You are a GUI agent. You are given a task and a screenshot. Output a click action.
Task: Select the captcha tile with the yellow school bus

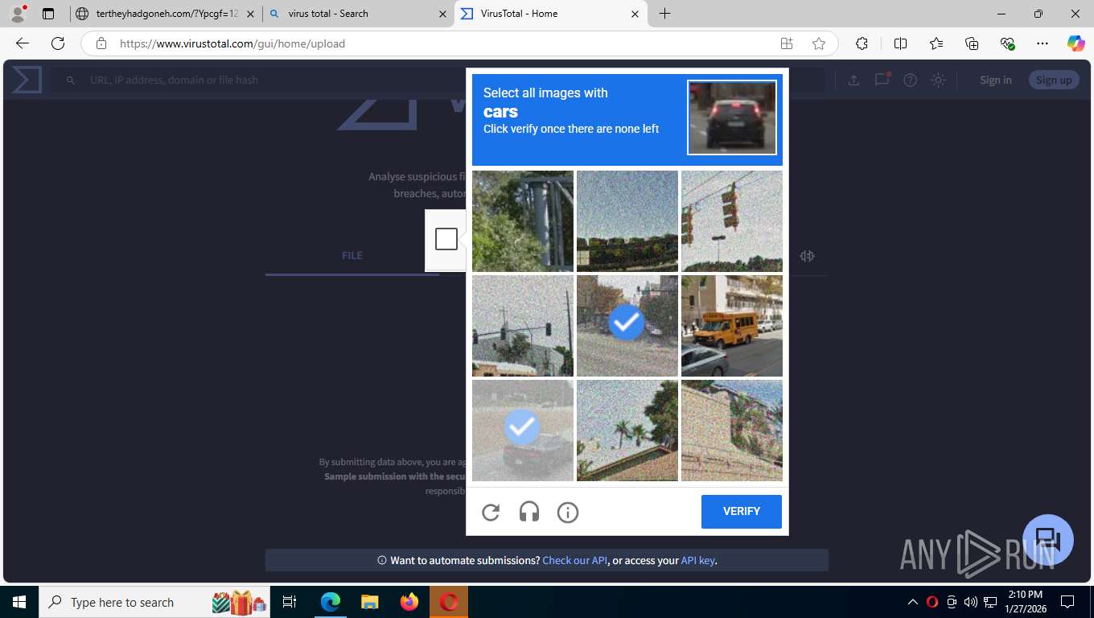732,326
